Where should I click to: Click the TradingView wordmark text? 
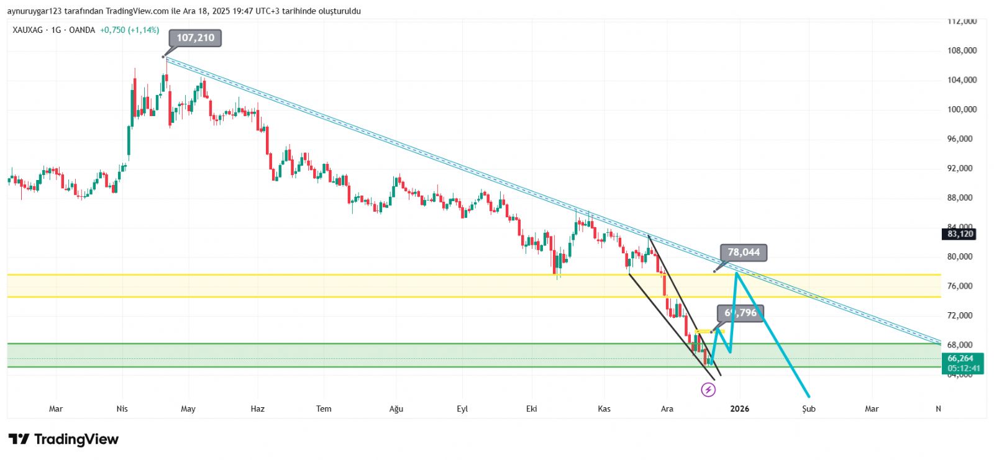(76, 440)
